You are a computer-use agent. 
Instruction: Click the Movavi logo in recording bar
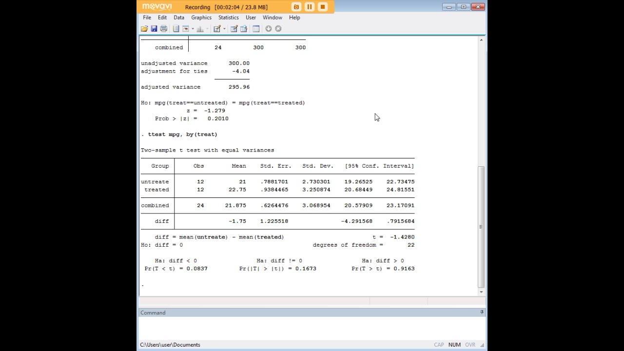coord(157,7)
